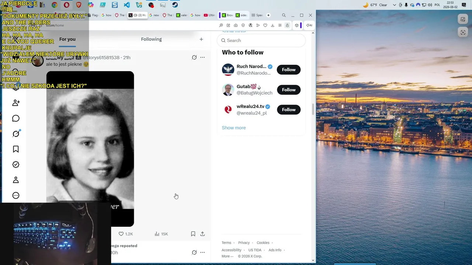Image resolution: width=472 pixels, height=265 pixels.
Task: Open the browser heart bookmarks icon
Action: tap(265, 25)
